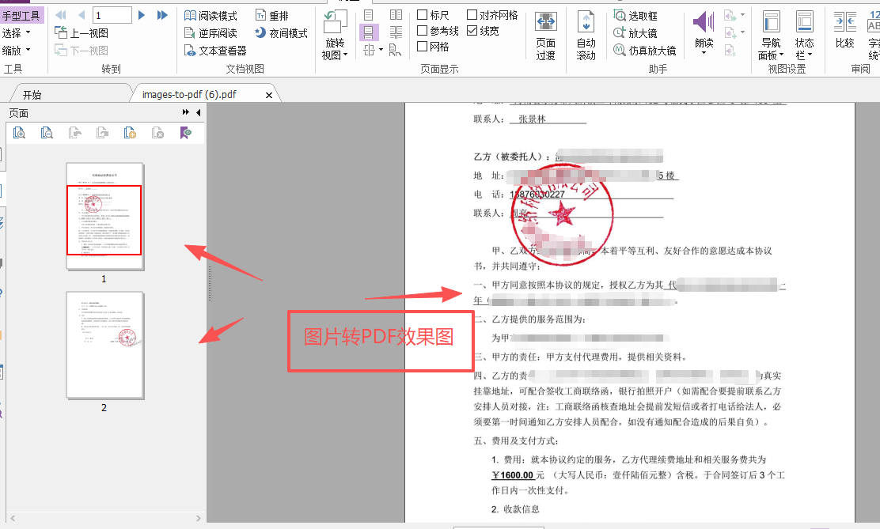The image size is (880, 529).
Task: Go to the first page arrow
Action: pos(61,15)
